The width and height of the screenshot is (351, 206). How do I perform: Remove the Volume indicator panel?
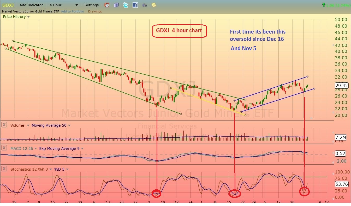pos(4,125)
